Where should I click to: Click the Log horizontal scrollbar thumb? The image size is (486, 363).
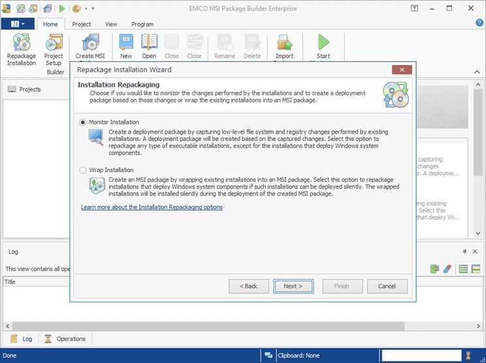208,326
